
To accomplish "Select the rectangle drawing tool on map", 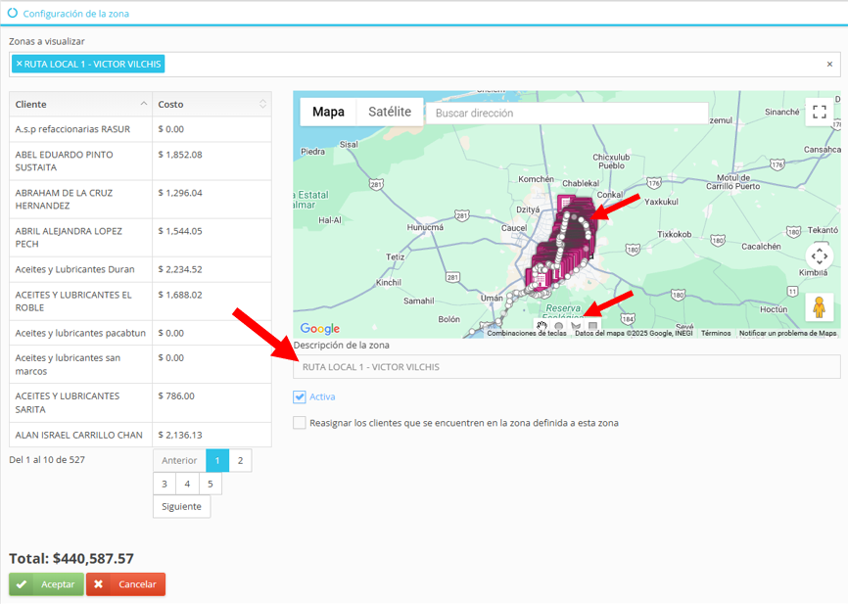I will pyautogui.click(x=592, y=327).
